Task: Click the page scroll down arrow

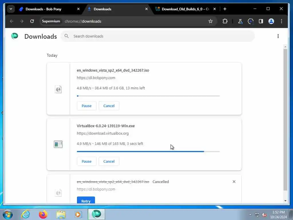Action: [x=285, y=201]
